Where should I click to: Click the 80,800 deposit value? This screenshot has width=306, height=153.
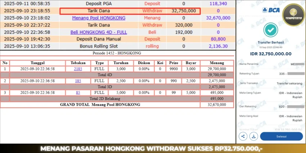218,39
